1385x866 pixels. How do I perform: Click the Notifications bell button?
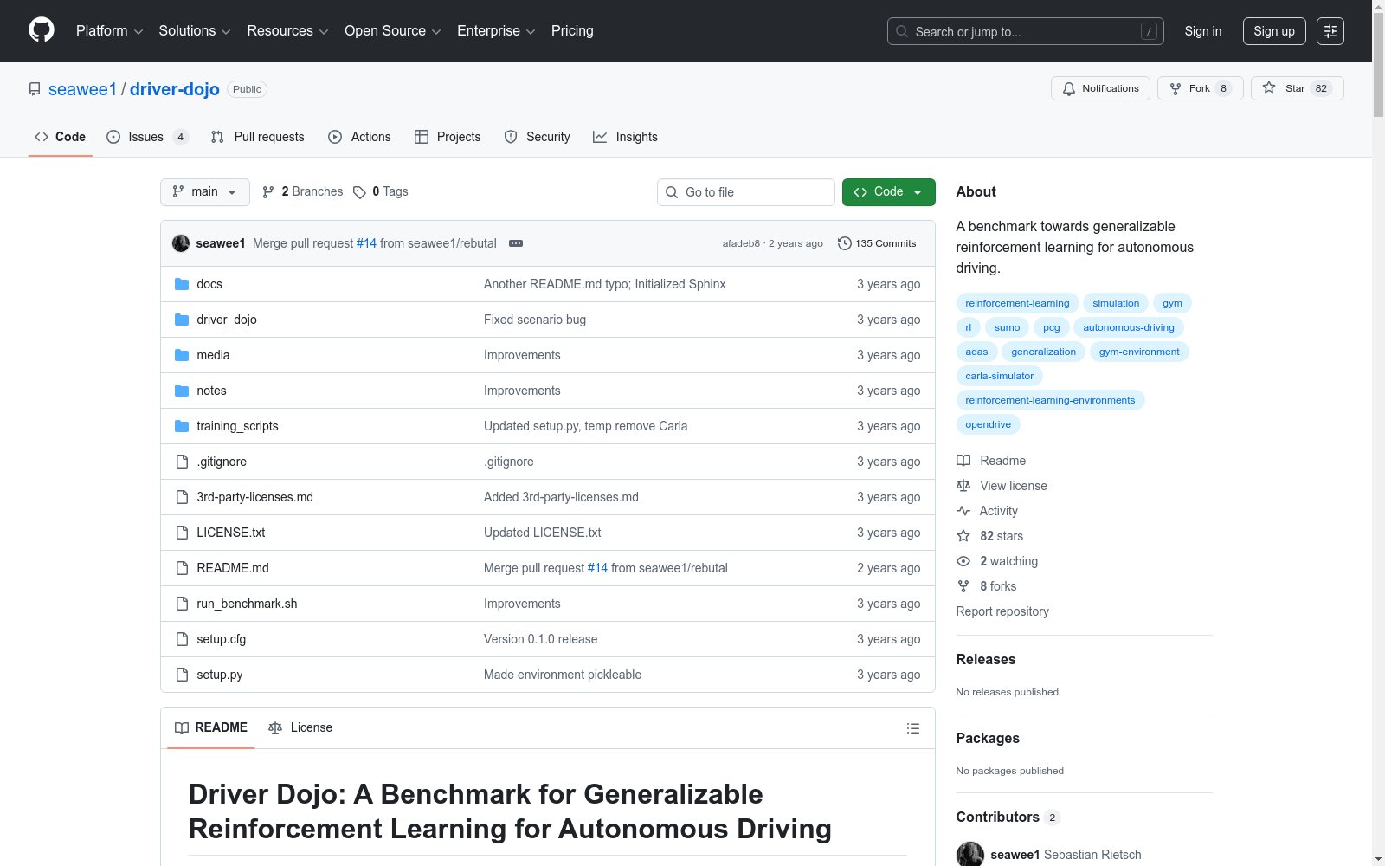(1100, 88)
